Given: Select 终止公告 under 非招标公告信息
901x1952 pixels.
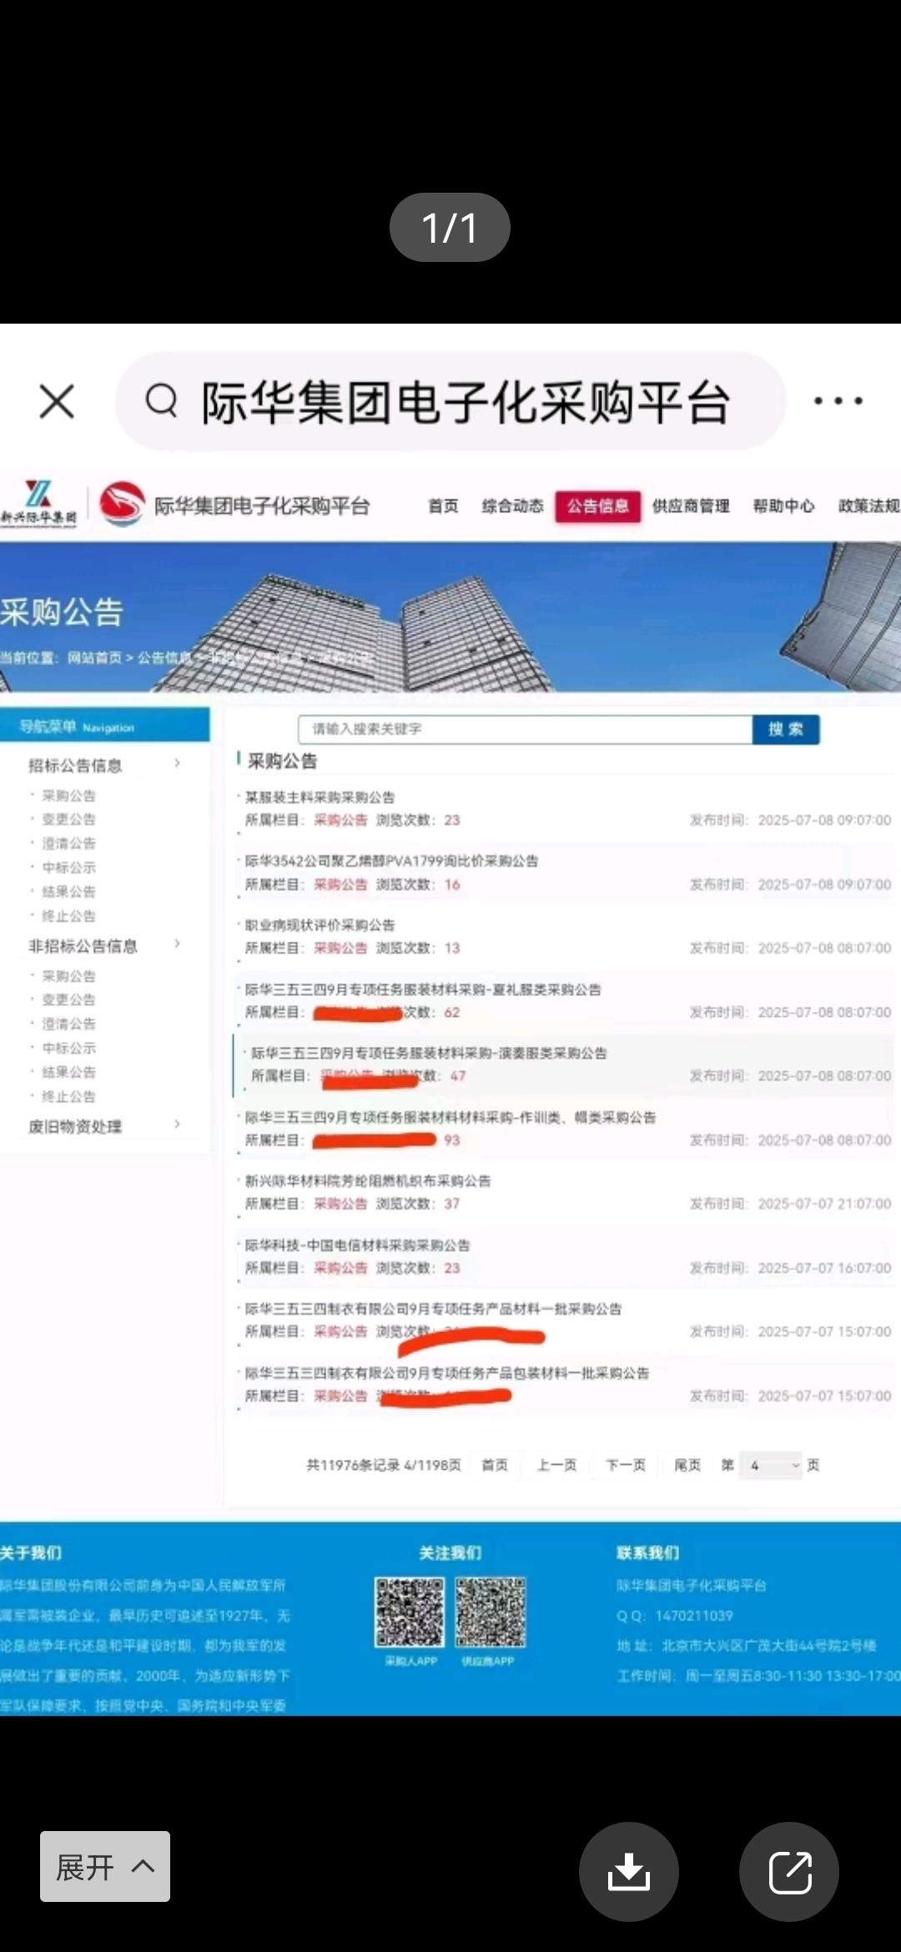Looking at the screenshot, I should pyautogui.click(x=69, y=1096).
